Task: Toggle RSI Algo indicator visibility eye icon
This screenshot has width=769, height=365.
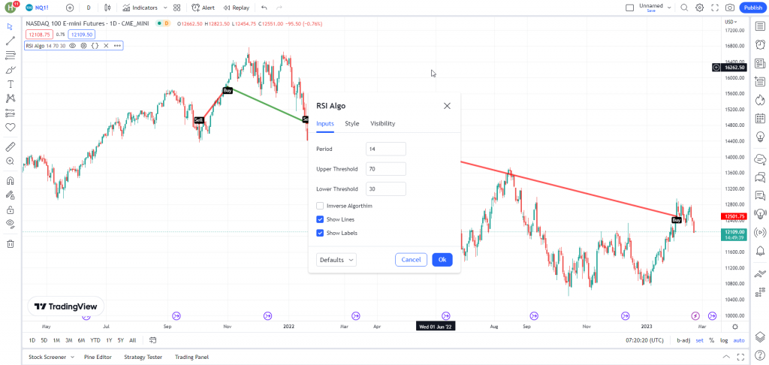Action: tap(73, 46)
